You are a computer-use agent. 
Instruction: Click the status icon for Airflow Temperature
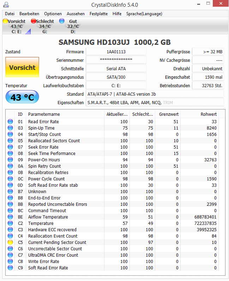coord(10,217)
